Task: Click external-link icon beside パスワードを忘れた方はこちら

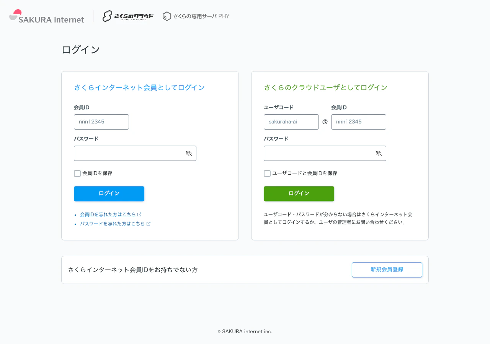Action: (x=149, y=224)
